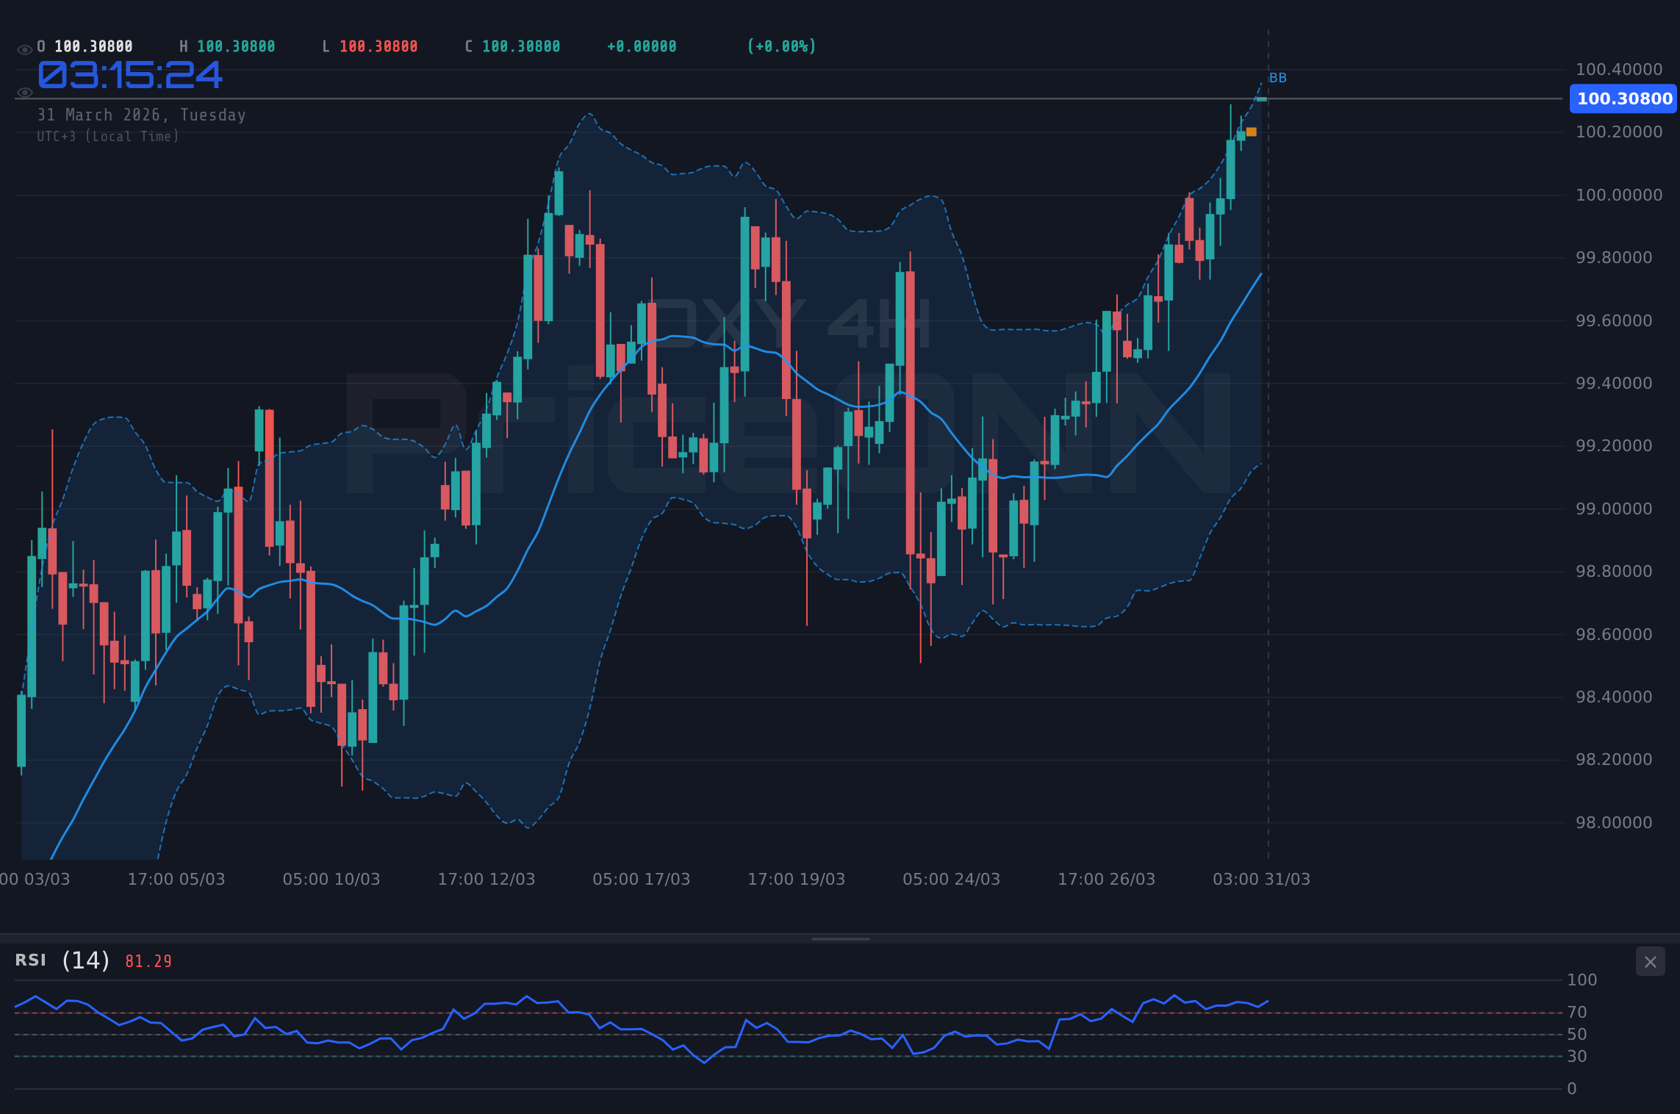Screen dimensions: 1680x1114
Task: Click the candle countdown timer 03:15:24
Action: pyautogui.click(x=129, y=74)
